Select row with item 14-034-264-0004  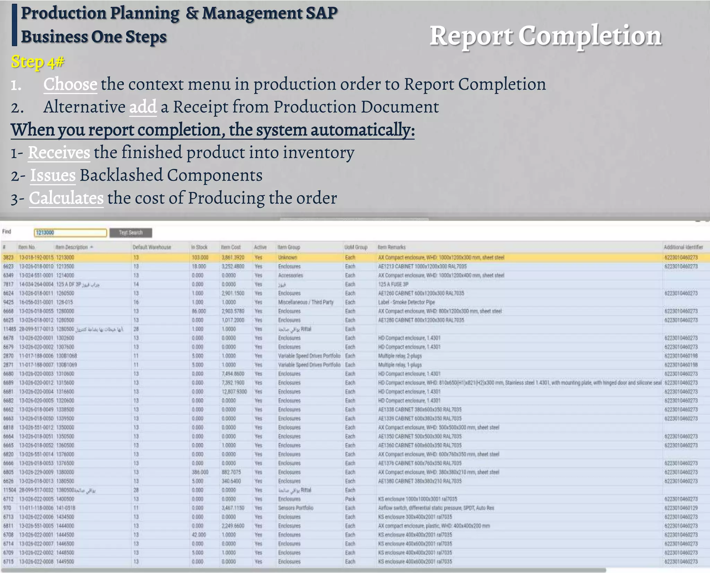tap(355, 284)
